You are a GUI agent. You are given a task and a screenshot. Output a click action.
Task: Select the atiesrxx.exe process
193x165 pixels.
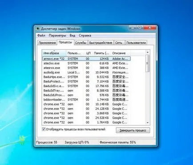pyautogui.click(x=86, y=68)
